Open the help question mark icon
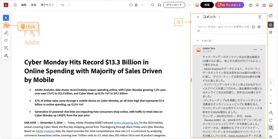The width and height of the screenshot is (278, 139). click(251, 5)
